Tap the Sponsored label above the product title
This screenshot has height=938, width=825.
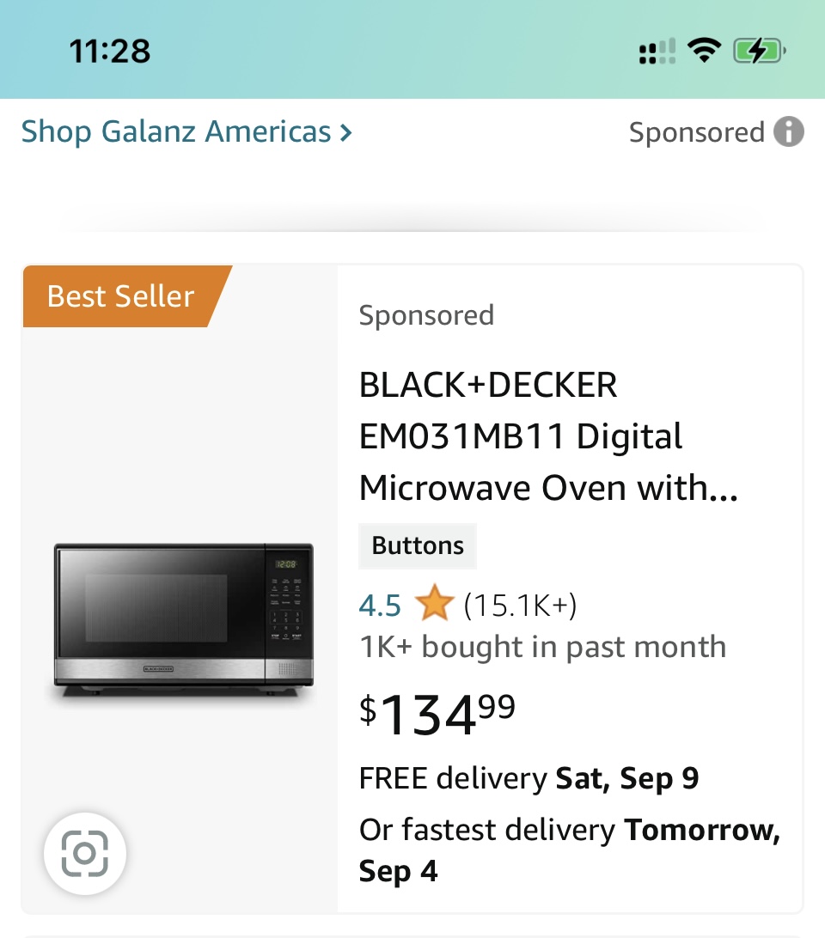(426, 315)
